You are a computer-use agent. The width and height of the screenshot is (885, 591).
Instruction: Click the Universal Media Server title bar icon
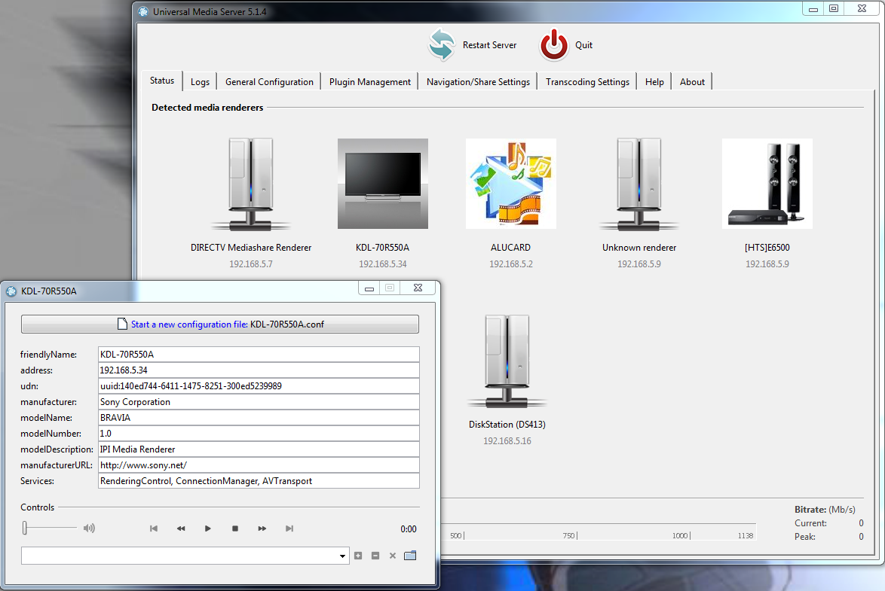pyautogui.click(x=143, y=11)
